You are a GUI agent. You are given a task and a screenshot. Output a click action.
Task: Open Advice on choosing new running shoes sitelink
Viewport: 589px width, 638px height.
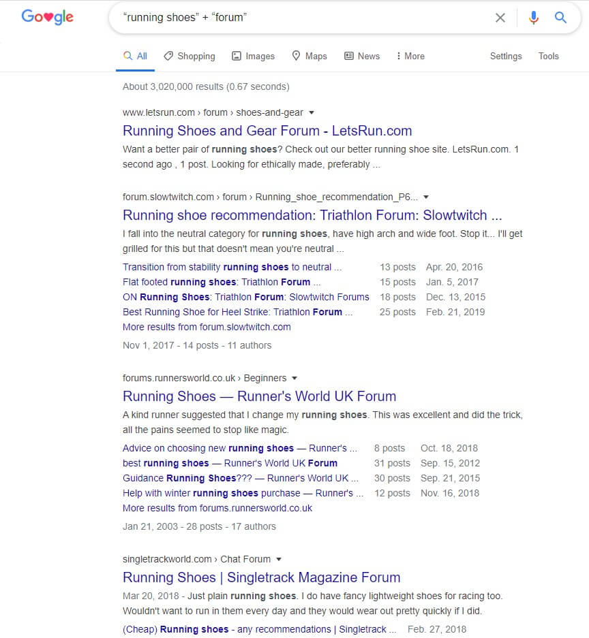[x=240, y=448]
